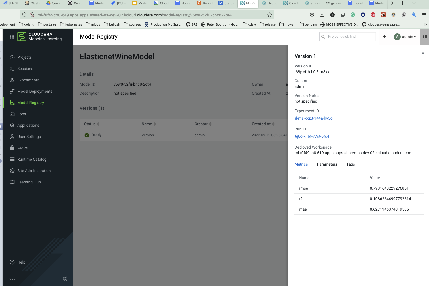This screenshot has height=286, width=429.
Task: Collapse the left sidebar with double chevron
Action: point(65,279)
